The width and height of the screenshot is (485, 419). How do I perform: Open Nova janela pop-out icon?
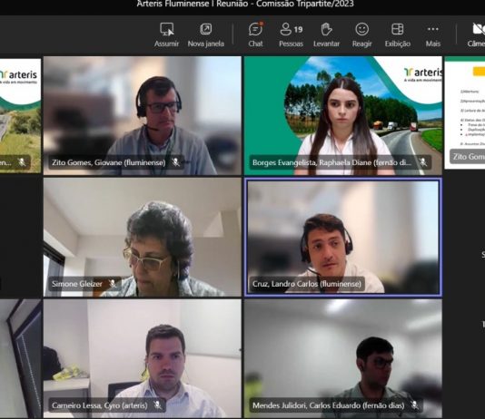coord(205,29)
